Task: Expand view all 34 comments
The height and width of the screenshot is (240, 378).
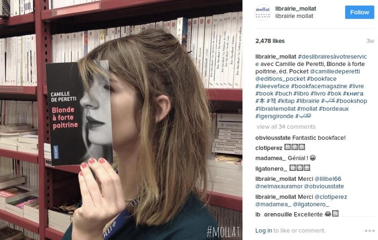Action: pyautogui.click(x=286, y=127)
